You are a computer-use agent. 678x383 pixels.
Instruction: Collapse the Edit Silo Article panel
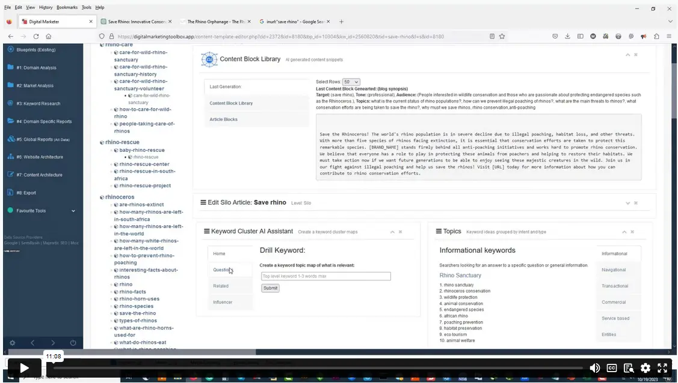coord(627,203)
